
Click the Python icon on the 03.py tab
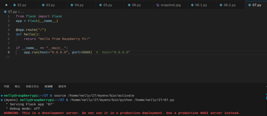pos(43,5)
